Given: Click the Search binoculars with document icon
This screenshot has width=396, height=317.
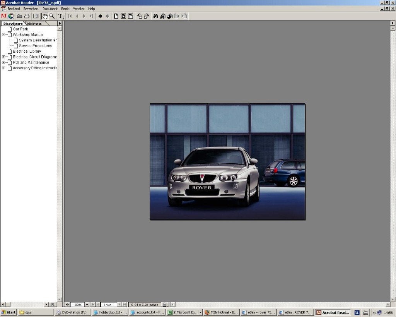Looking at the screenshot, I should pyautogui.click(x=163, y=16).
